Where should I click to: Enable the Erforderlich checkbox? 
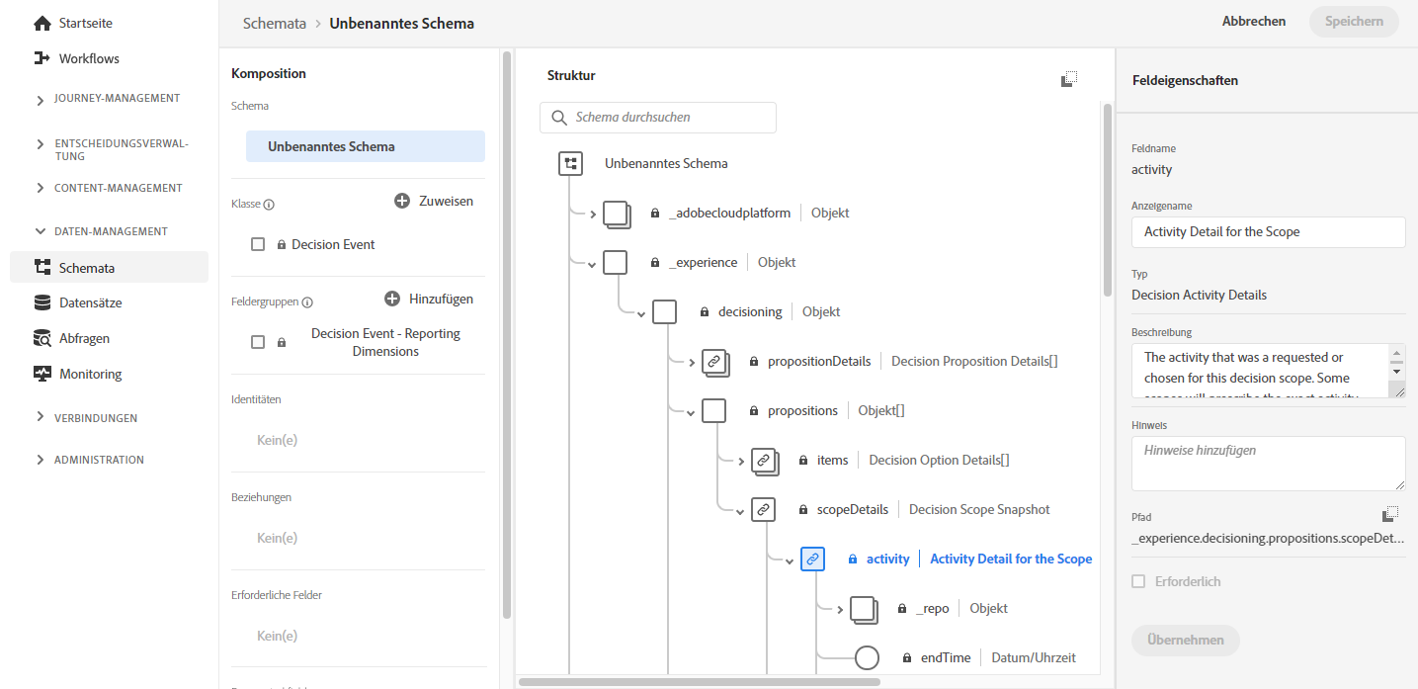click(x=1138, y=581)
